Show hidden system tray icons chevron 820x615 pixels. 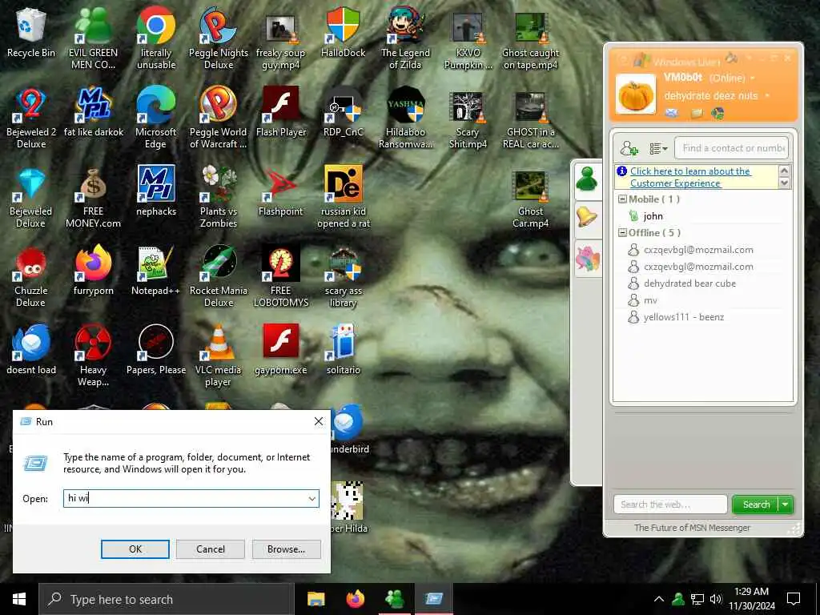659,599
